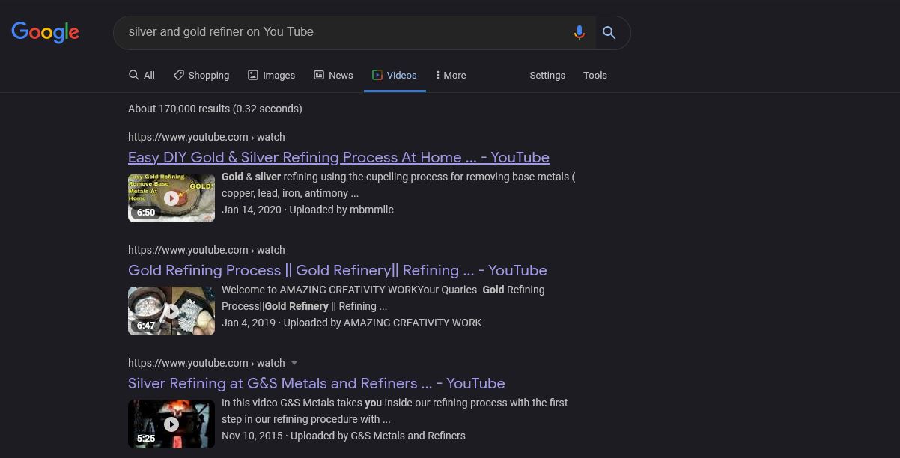Click the 'In this video G&S Metals' snippet
The height and width of the screenshot is (458, 900).
[395, 411]
